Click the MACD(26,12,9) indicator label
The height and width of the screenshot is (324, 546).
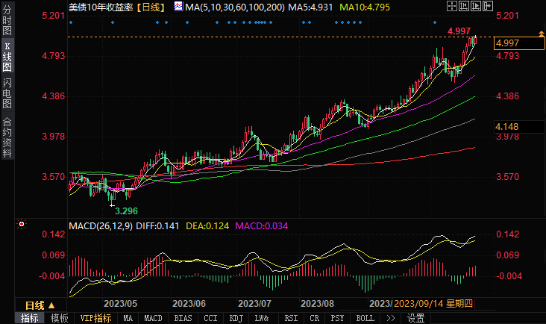(x=99, y=225)
